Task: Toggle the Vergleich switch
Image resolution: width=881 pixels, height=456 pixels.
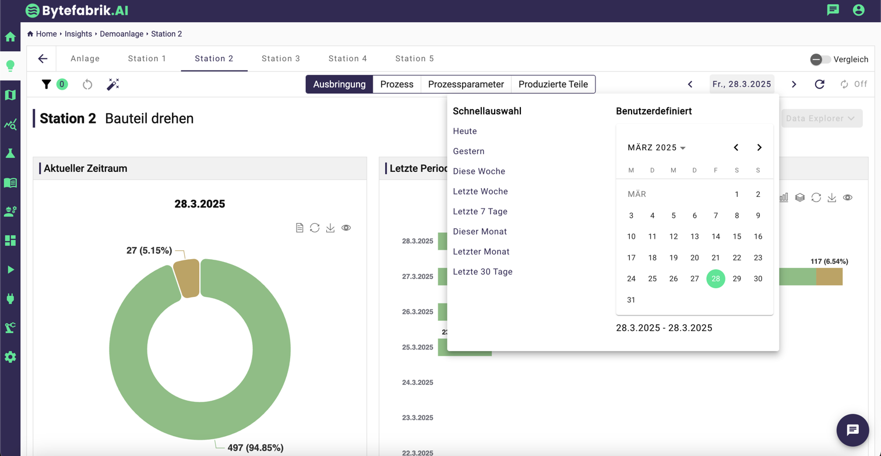Action: pos(820,59)
